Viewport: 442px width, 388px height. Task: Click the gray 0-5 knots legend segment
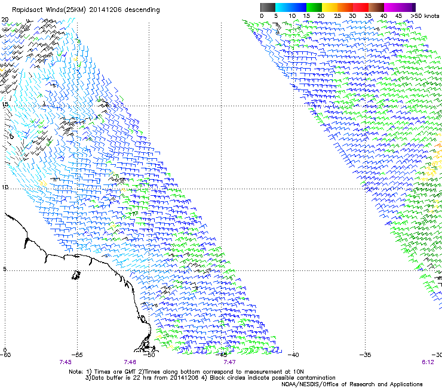click(268, 7)
